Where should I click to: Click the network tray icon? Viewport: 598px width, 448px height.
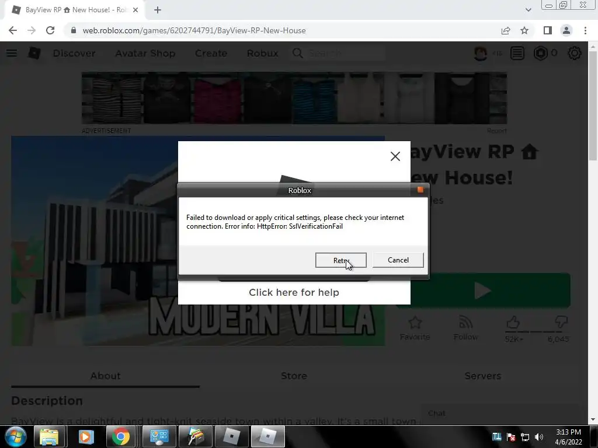point(525,437)
